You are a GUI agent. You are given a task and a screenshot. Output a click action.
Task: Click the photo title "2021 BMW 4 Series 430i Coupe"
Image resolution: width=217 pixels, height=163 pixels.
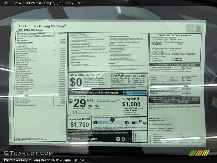pos(29,3)
